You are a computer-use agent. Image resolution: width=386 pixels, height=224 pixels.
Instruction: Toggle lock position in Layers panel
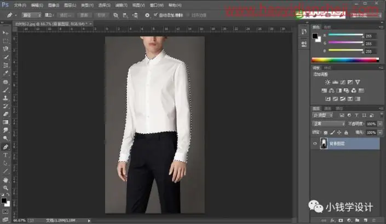coord(339,133)
